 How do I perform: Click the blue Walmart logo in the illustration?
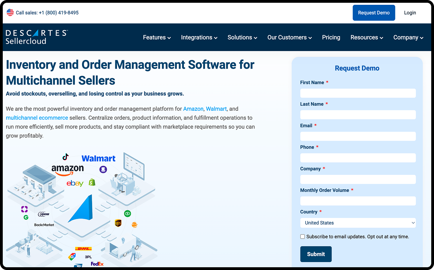[x=98, y=158]
